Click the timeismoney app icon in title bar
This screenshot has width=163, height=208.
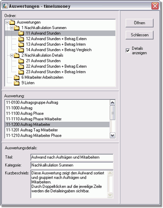pyautogui.click(x=5, y=6)
